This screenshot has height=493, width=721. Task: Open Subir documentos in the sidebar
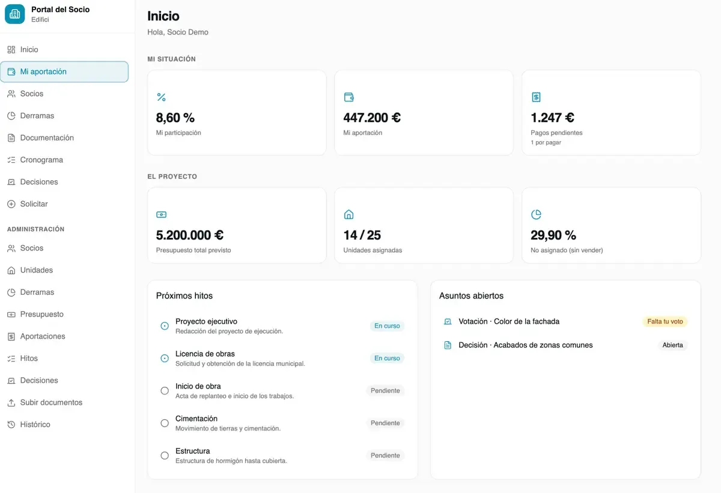[64, 403]
